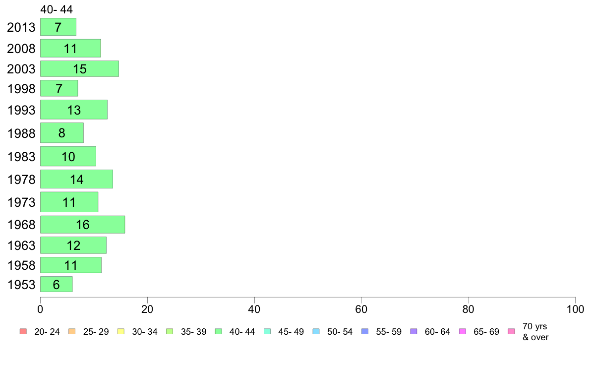Click the 1968 bar showing 16
Image resolution: width=589 pixels, height=365 pixels.
point(83,225)
